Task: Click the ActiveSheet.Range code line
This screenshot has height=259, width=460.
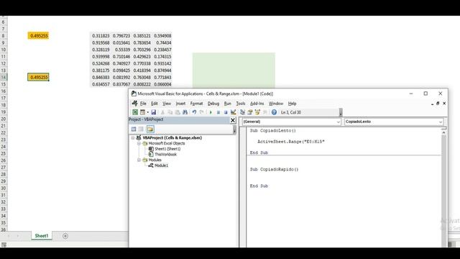Action: (x=290, y=142)
